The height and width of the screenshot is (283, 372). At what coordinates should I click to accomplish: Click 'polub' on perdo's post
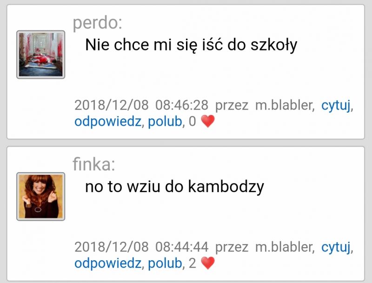pyautogui.click(x=165, y=122)
